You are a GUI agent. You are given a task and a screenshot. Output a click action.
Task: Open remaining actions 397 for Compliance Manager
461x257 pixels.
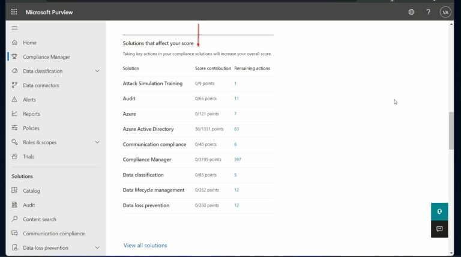pos(238,159)
